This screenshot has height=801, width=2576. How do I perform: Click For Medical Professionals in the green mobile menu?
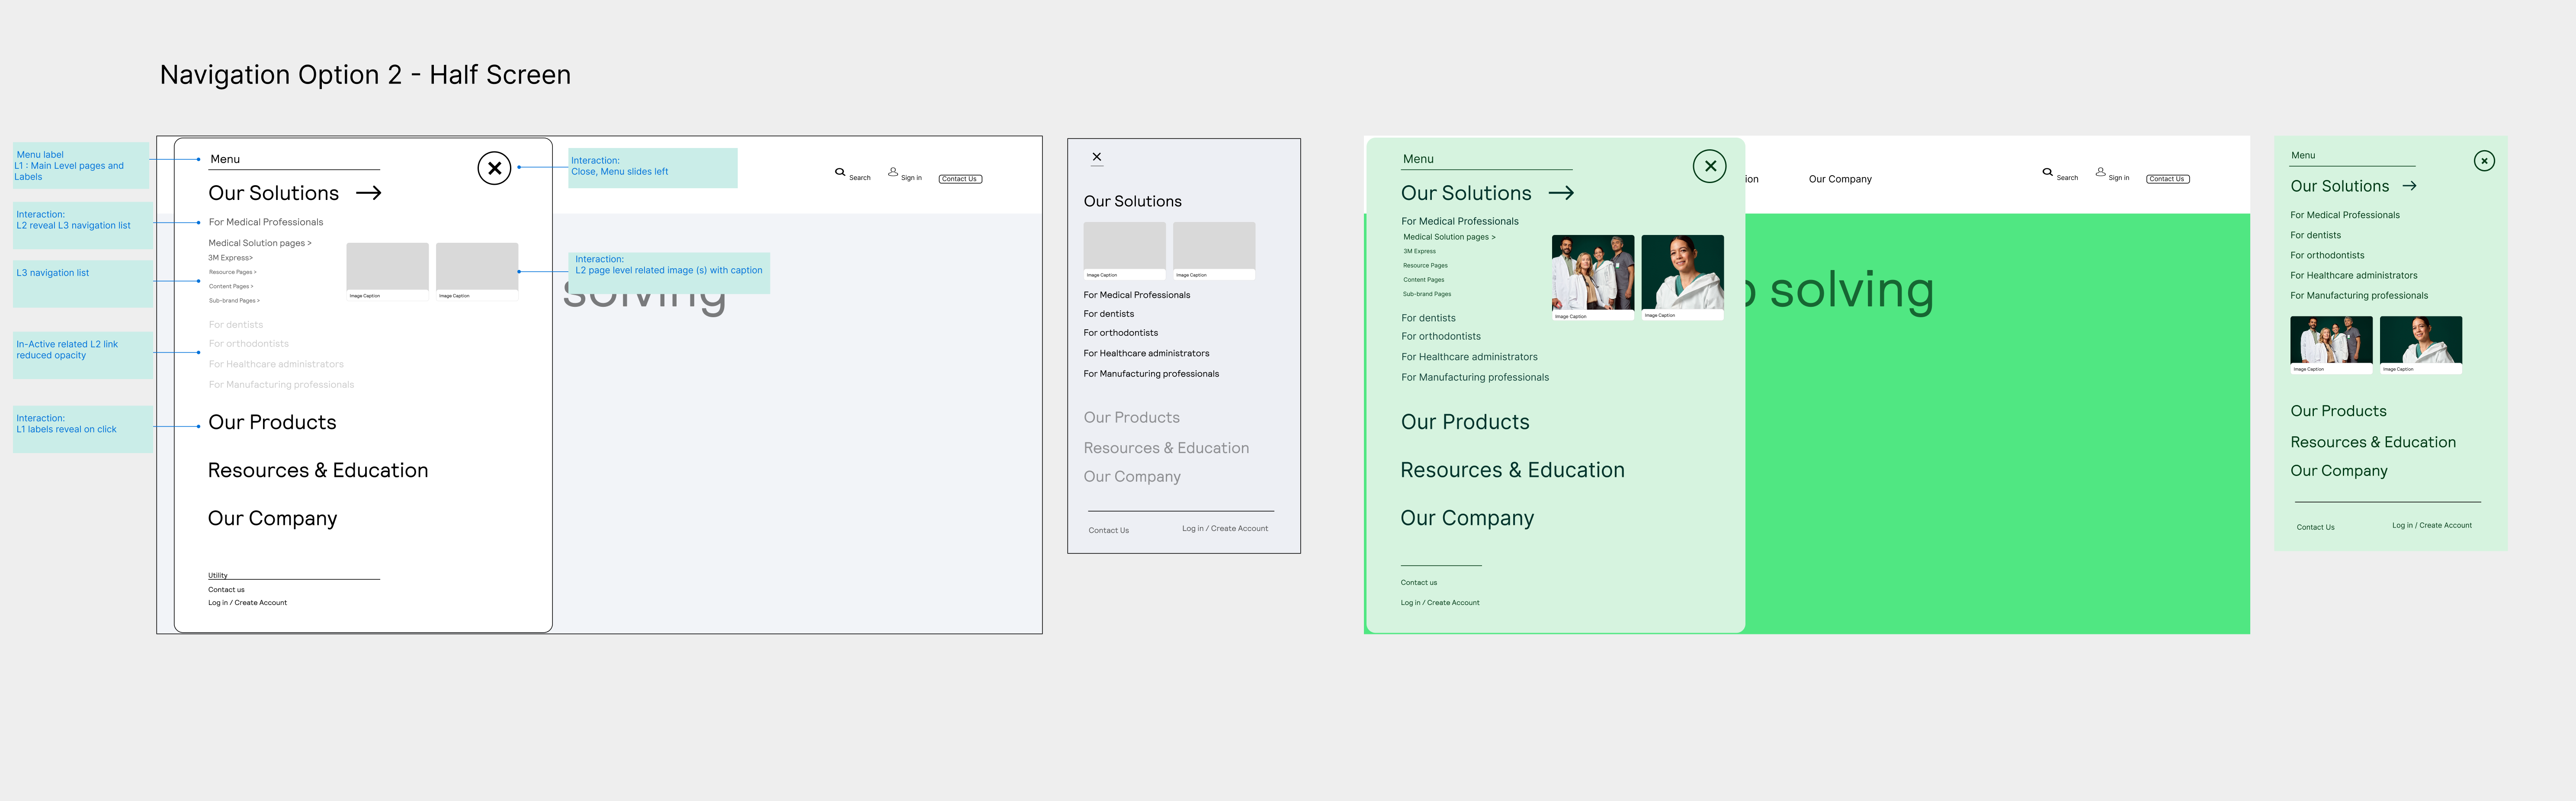2345,215
